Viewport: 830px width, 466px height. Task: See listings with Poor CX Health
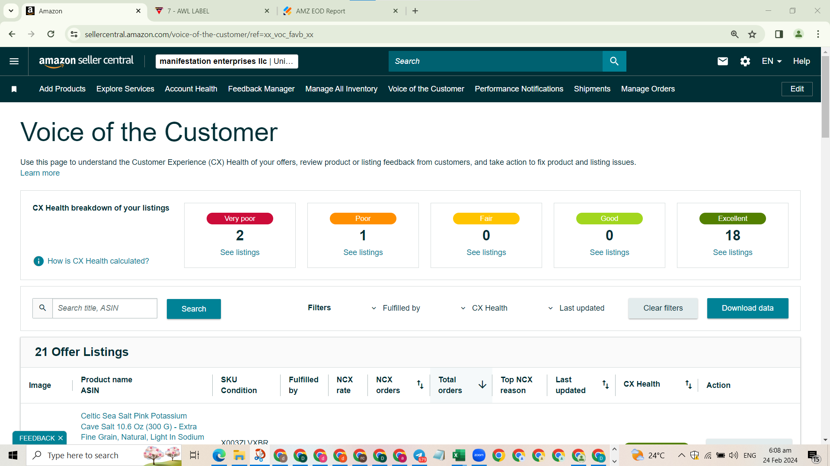pos(363,252)
